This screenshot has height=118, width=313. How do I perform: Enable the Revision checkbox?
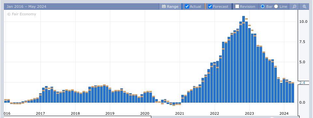237,7
